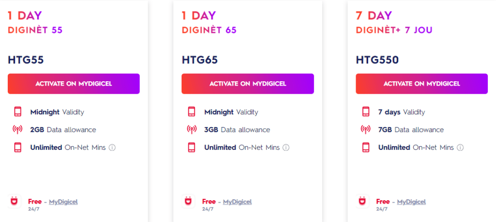This screenshot has width=496, height=222.
Task: Click the MyDigicel app icon in 7 Day card
Action: point(362,201)
